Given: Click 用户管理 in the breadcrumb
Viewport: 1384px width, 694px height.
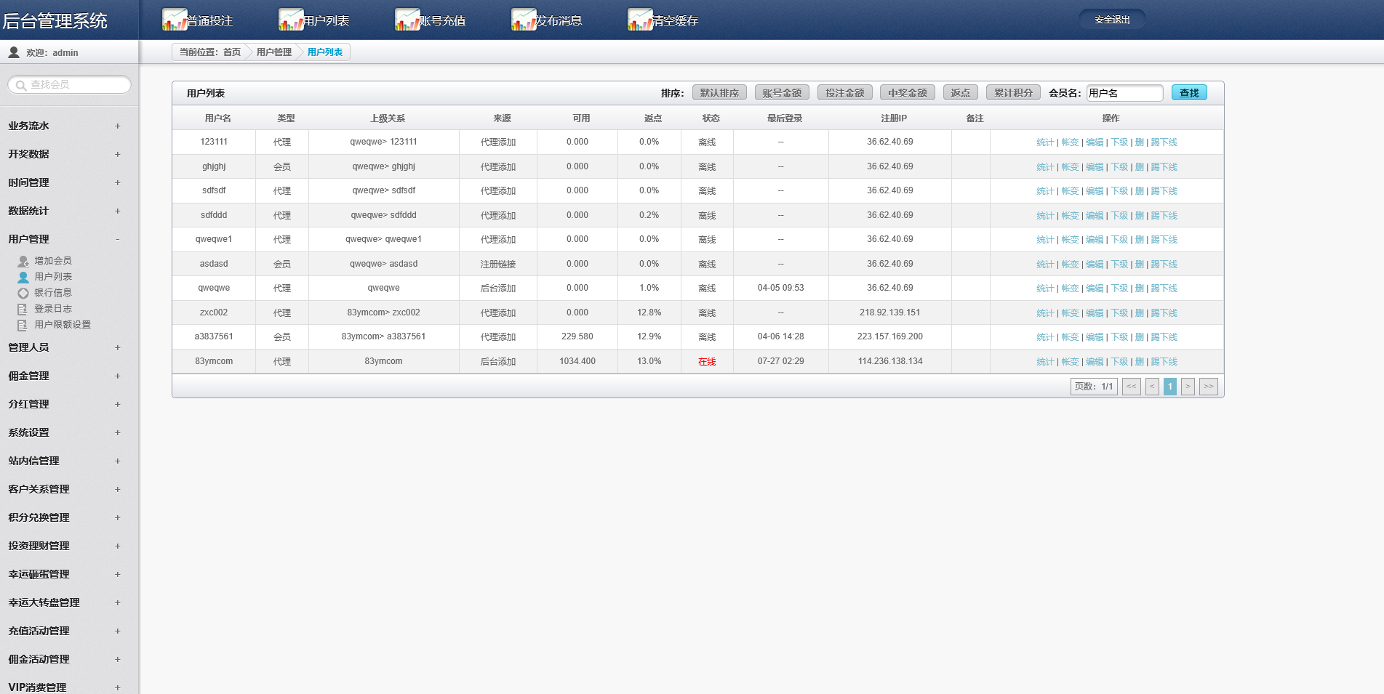Looking at the screenshot, I should click(x=274, y=52).
